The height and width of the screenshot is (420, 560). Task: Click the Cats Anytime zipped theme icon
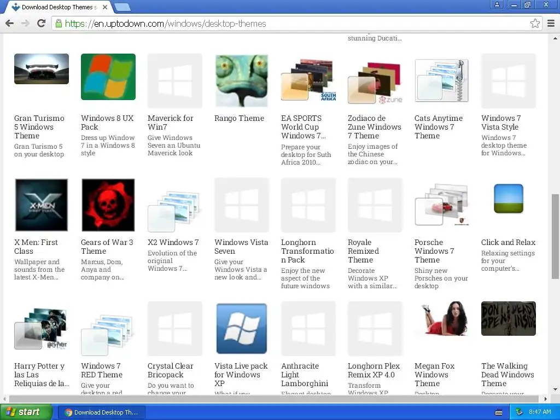point(441,81)
